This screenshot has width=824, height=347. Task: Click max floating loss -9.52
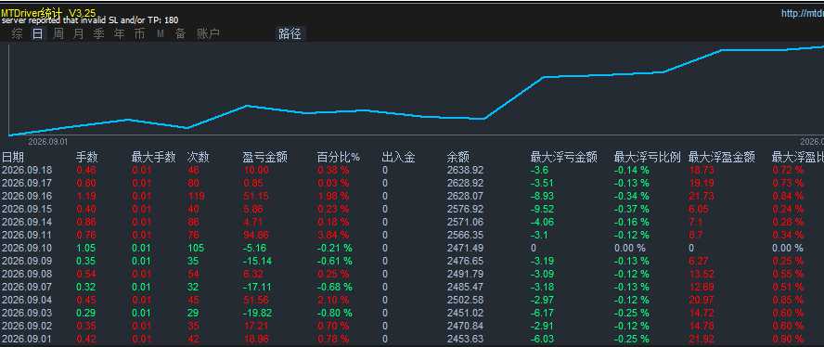point(542,210)
